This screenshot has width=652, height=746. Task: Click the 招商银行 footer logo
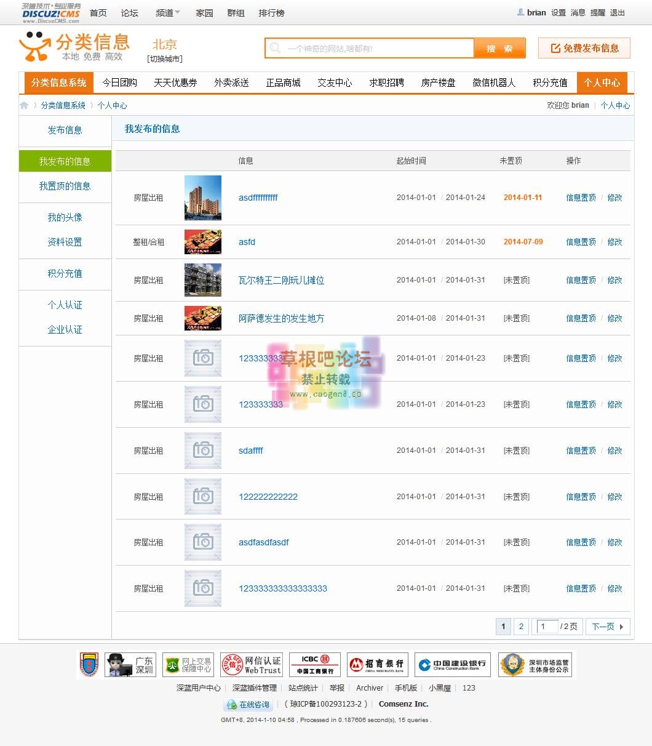(x=377, y=664)
